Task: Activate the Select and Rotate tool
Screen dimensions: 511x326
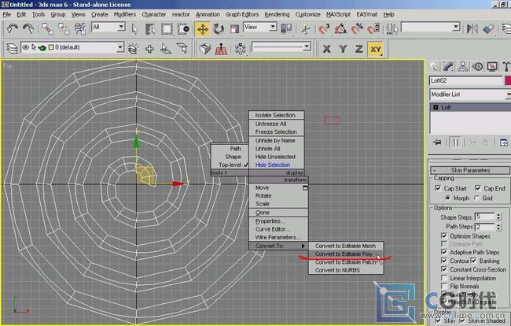Action: click(219, 29)
